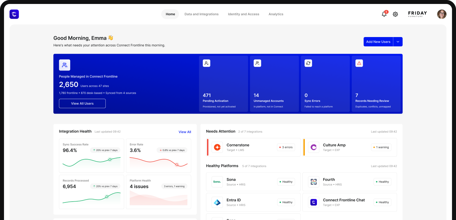Click the Sync Success Rate chart marker
Image resolution: width=456 pixels, height=220 pixels.
[x=110, y=159]
